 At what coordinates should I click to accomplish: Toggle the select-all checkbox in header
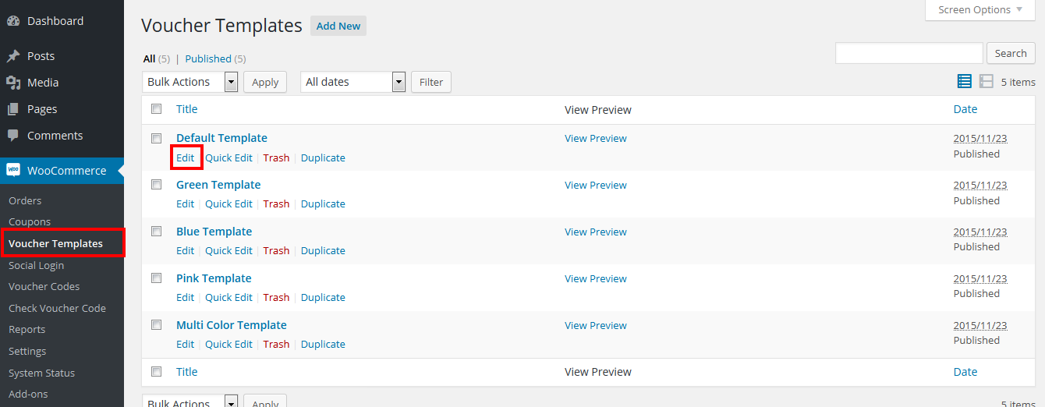[156, 109]
